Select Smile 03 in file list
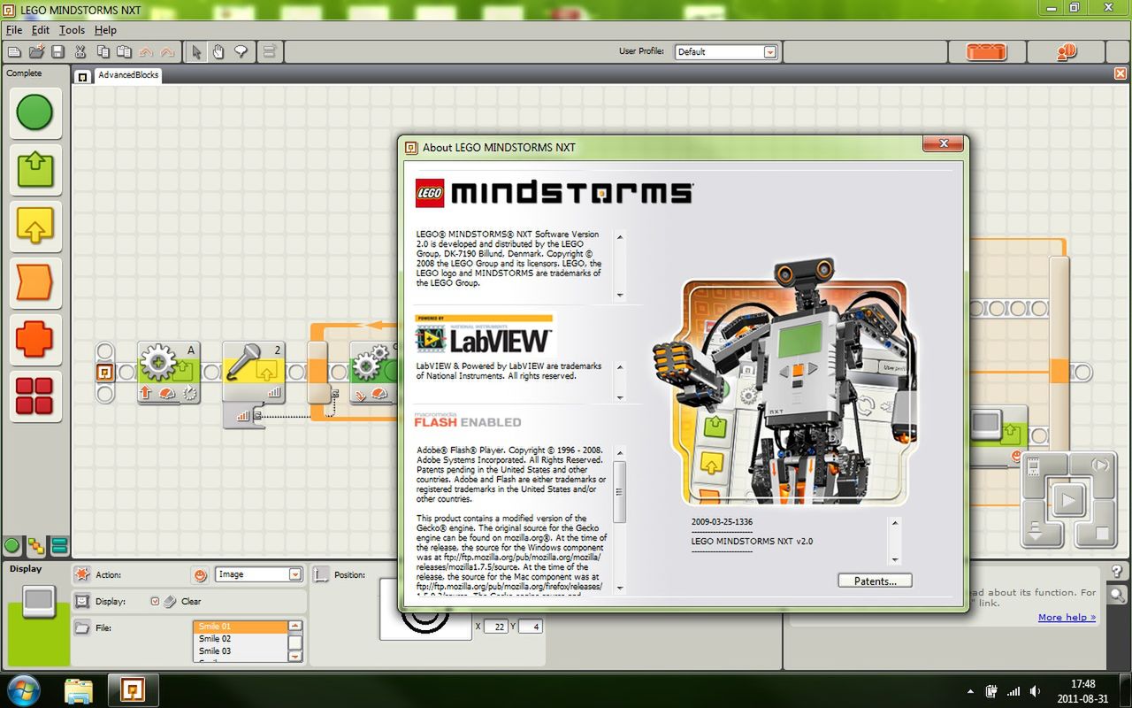1132x708 pixels. (x=241, y=651)
